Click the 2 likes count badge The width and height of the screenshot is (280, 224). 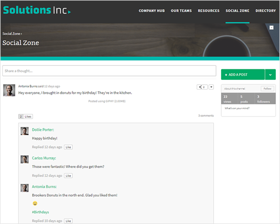click(x=21, y=116)
